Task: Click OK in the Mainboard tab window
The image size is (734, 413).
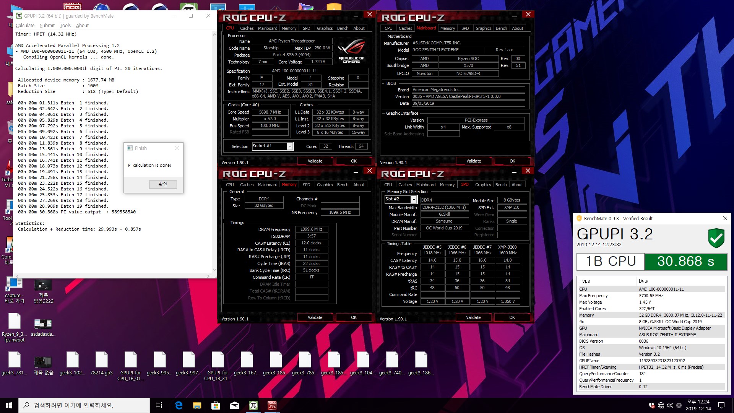Action: (x=512, y=161)
